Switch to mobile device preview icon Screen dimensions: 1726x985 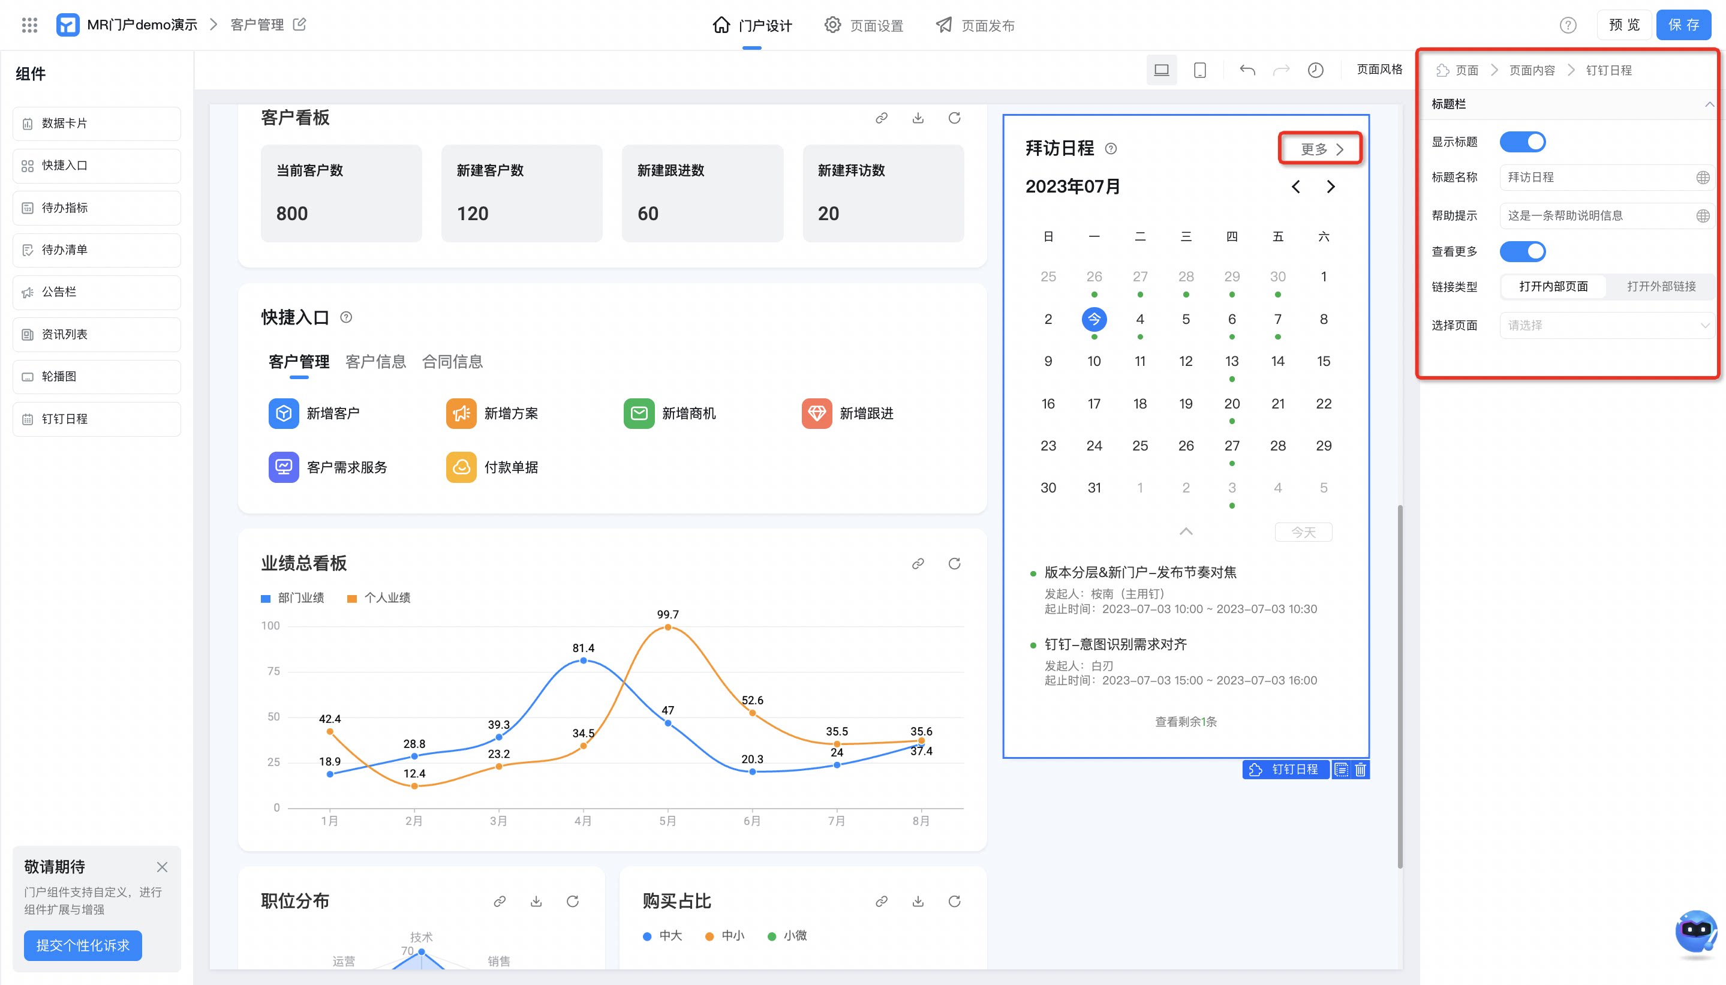(1200, 70)
